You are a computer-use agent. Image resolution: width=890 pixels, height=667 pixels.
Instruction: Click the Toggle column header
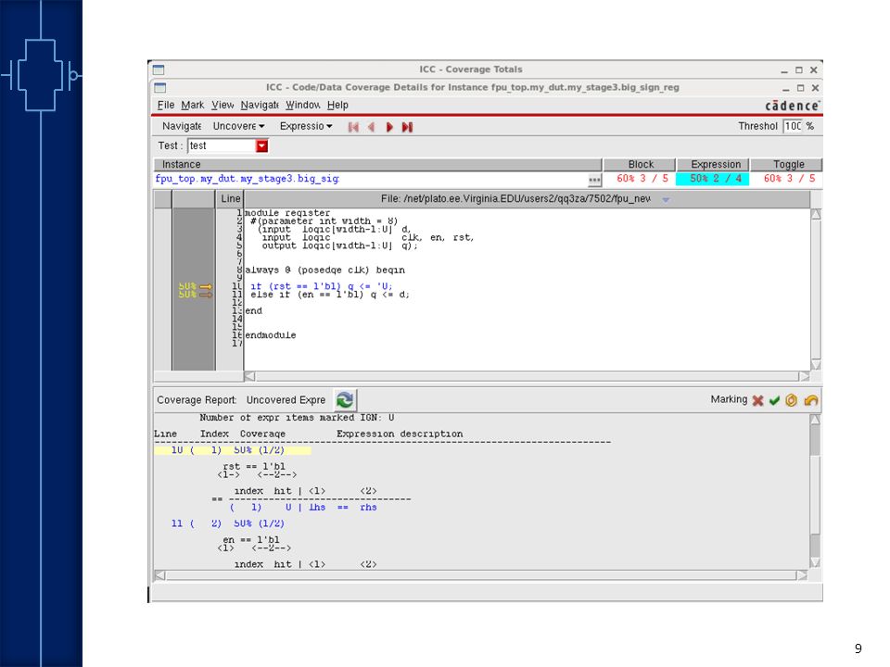(x=787, y=165)
